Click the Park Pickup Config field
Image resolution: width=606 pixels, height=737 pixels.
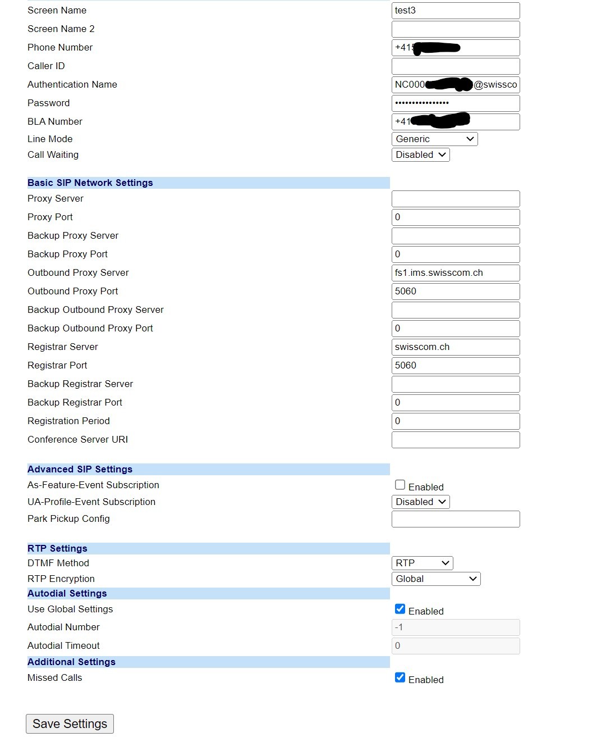(455, 519)
